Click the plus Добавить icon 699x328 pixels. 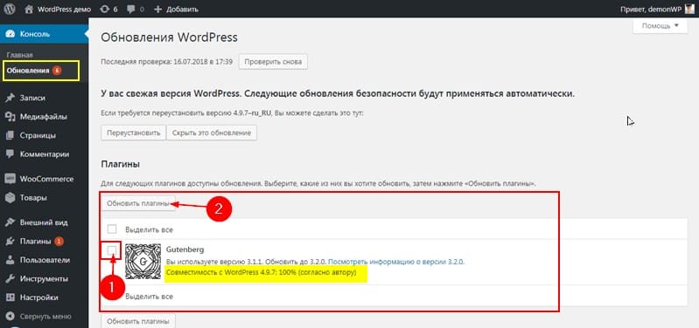pyautogui.click(x=157, y=9)
